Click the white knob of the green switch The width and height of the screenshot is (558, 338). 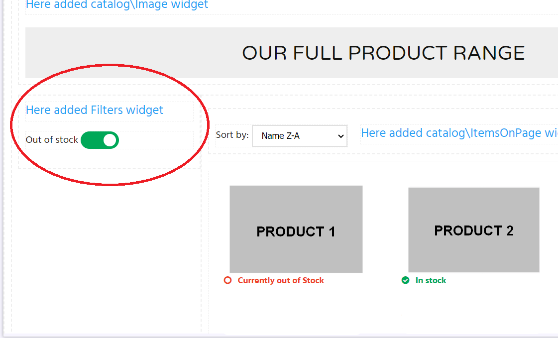pyautogui.click(x=110, y=140)
